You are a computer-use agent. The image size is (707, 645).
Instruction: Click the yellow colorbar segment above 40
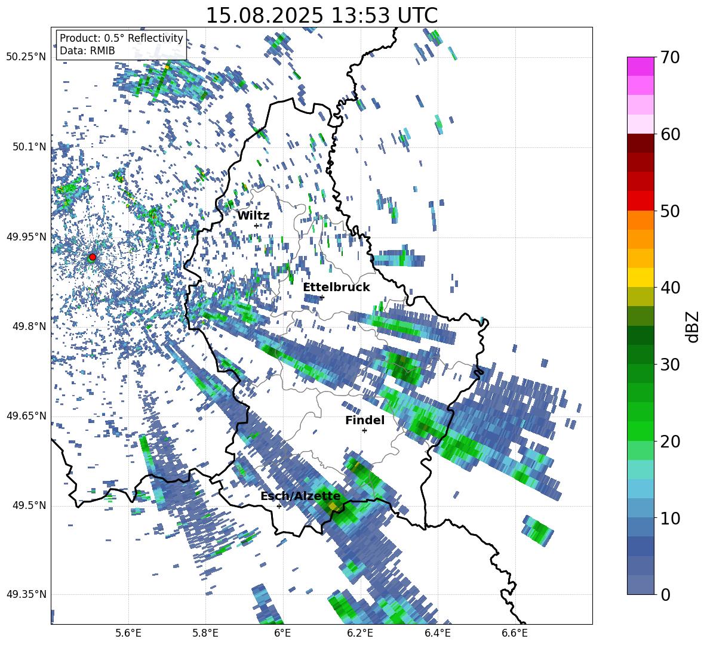[640, 277]
